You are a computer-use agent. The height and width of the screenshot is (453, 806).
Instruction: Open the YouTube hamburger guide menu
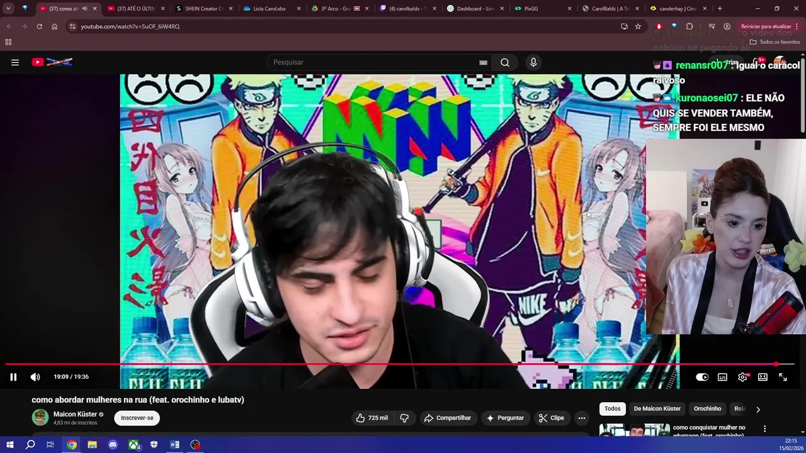[15, 62]
